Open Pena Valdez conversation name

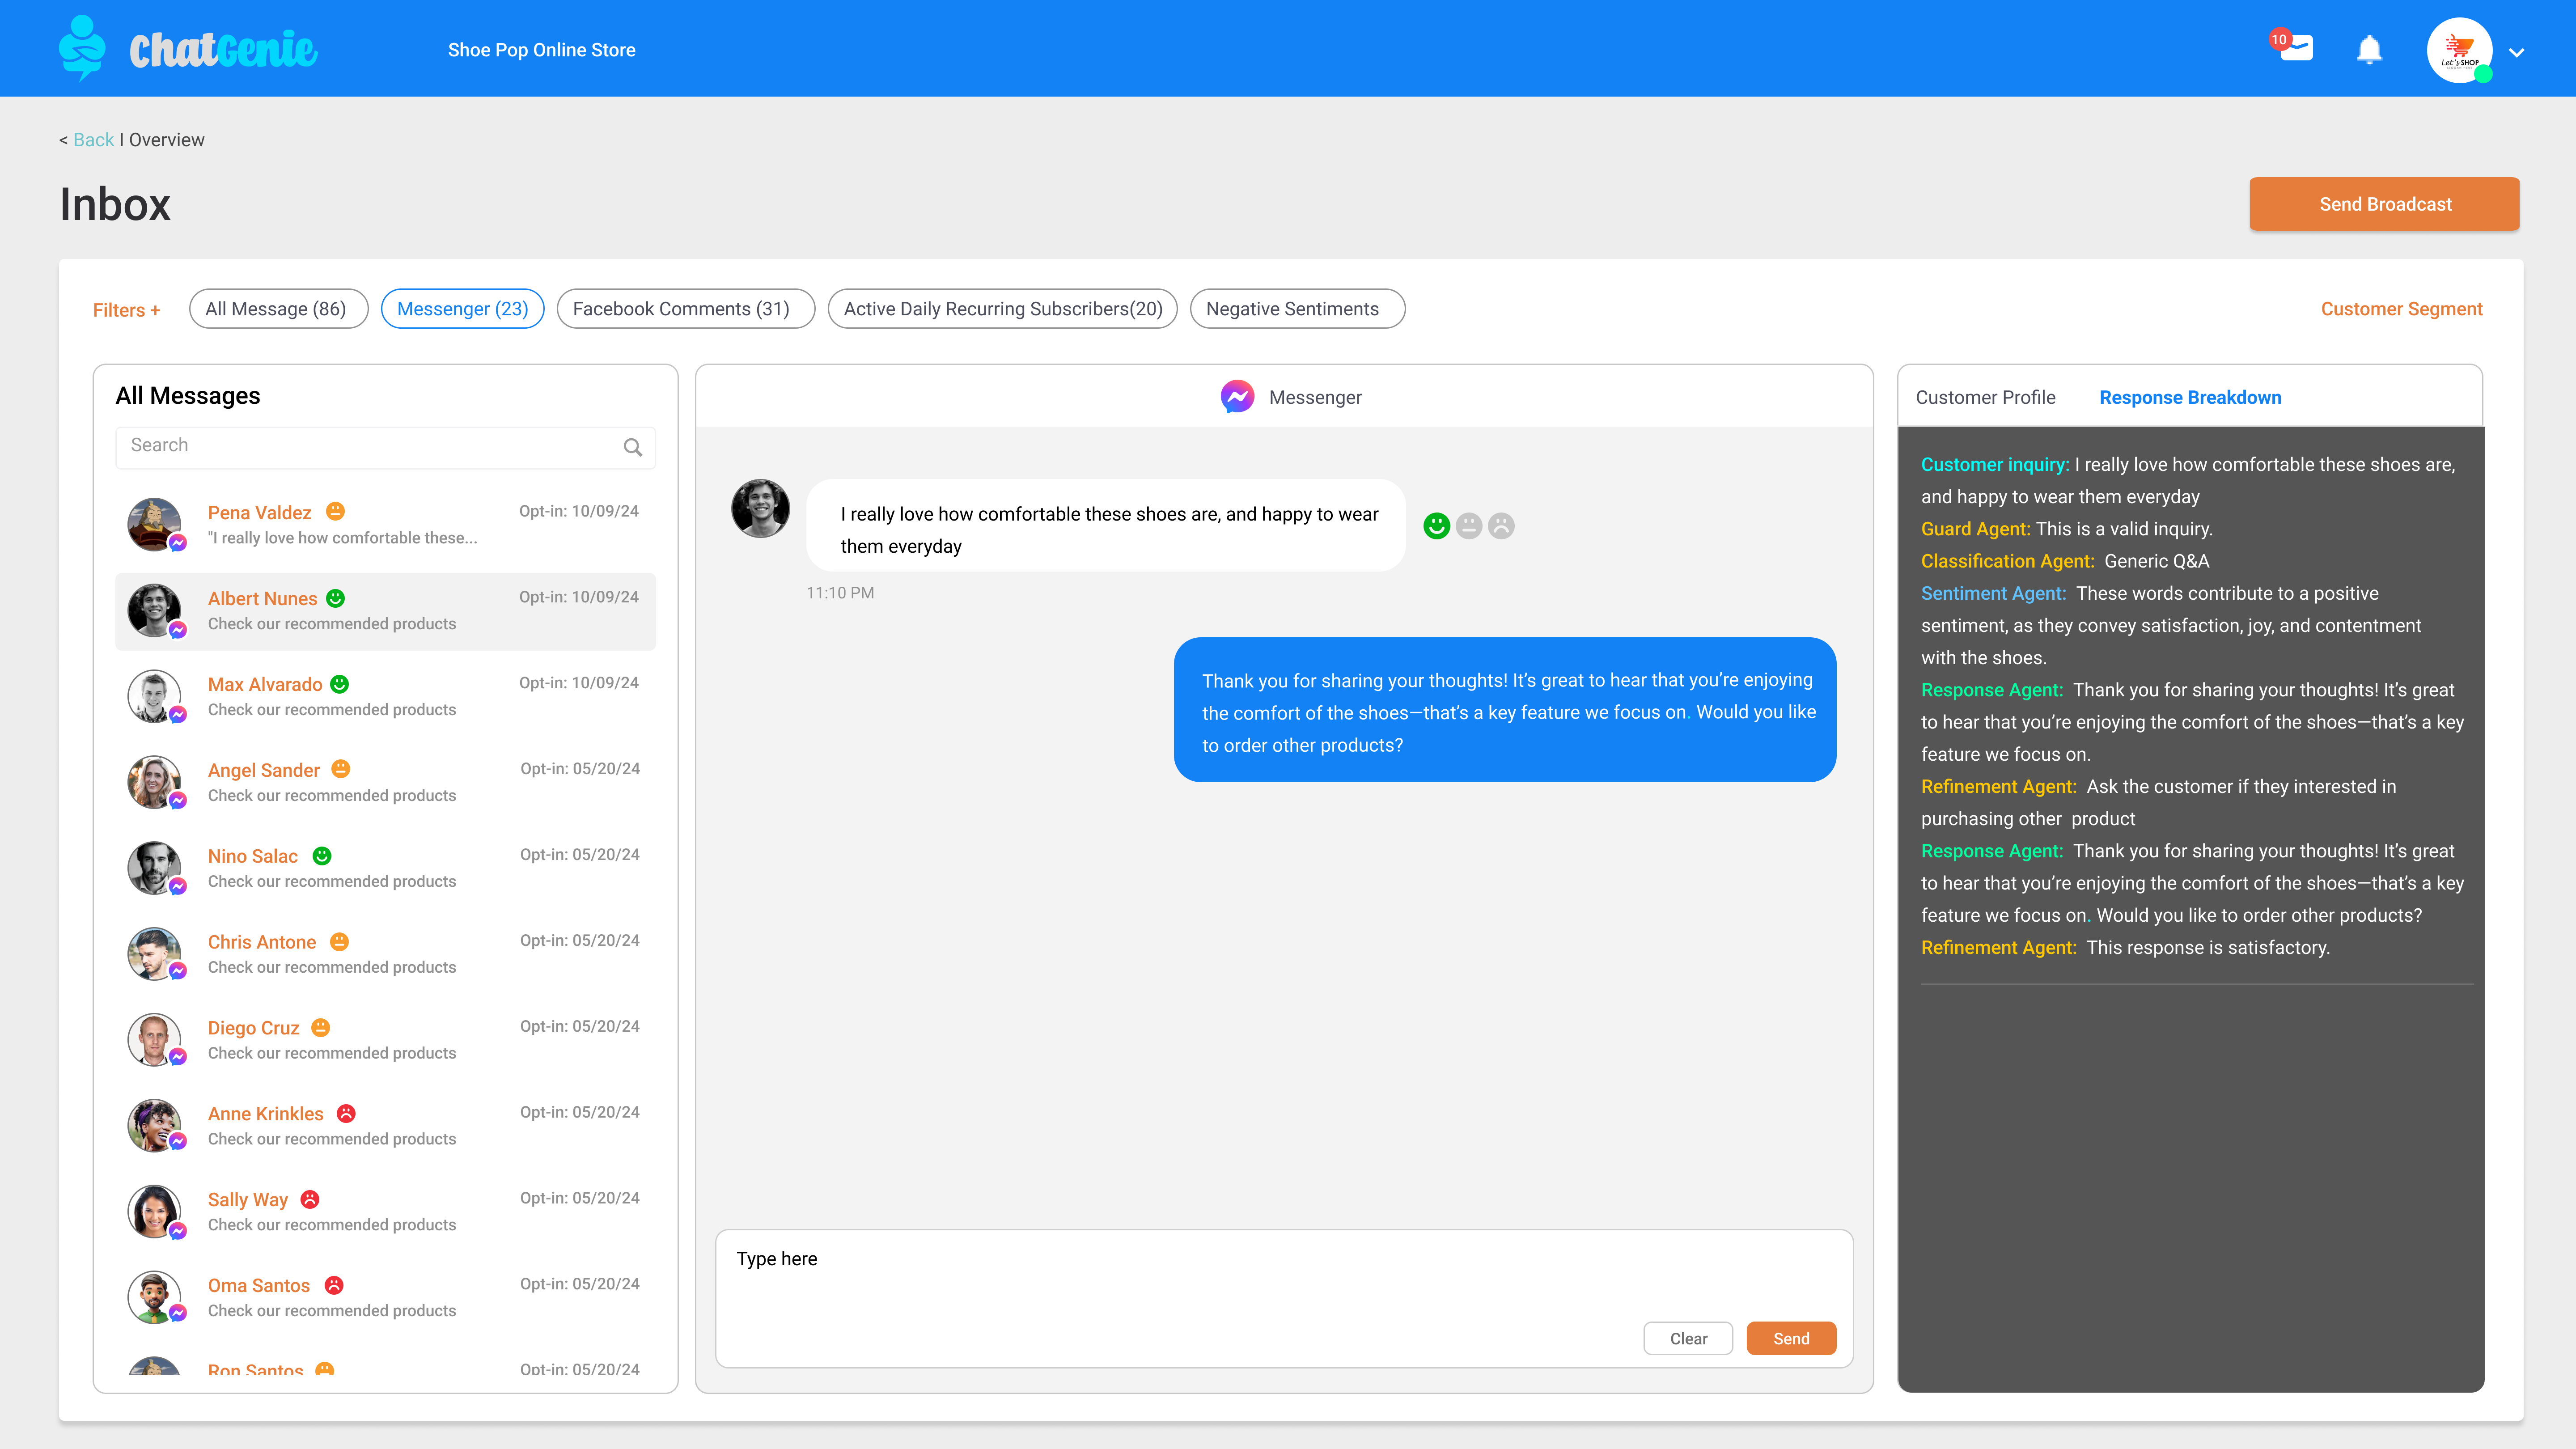[260, 513]
